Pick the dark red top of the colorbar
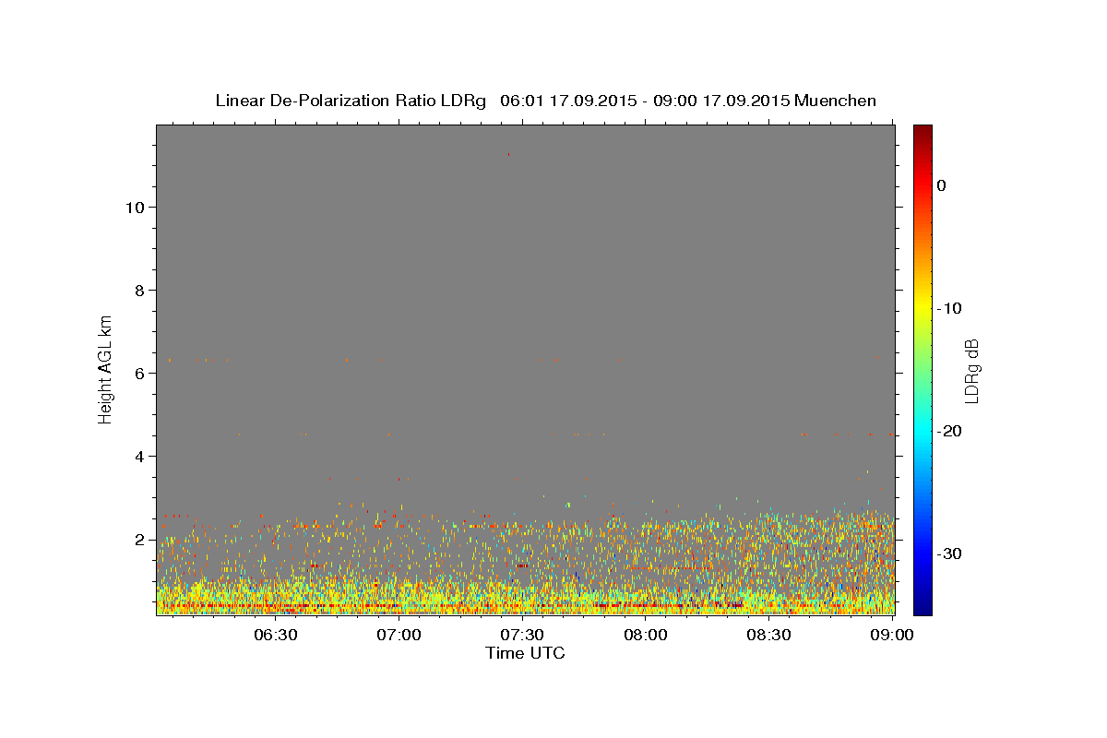Image resolution: width=1107 pixels, height=738 pixels. (x=922, y=130)
